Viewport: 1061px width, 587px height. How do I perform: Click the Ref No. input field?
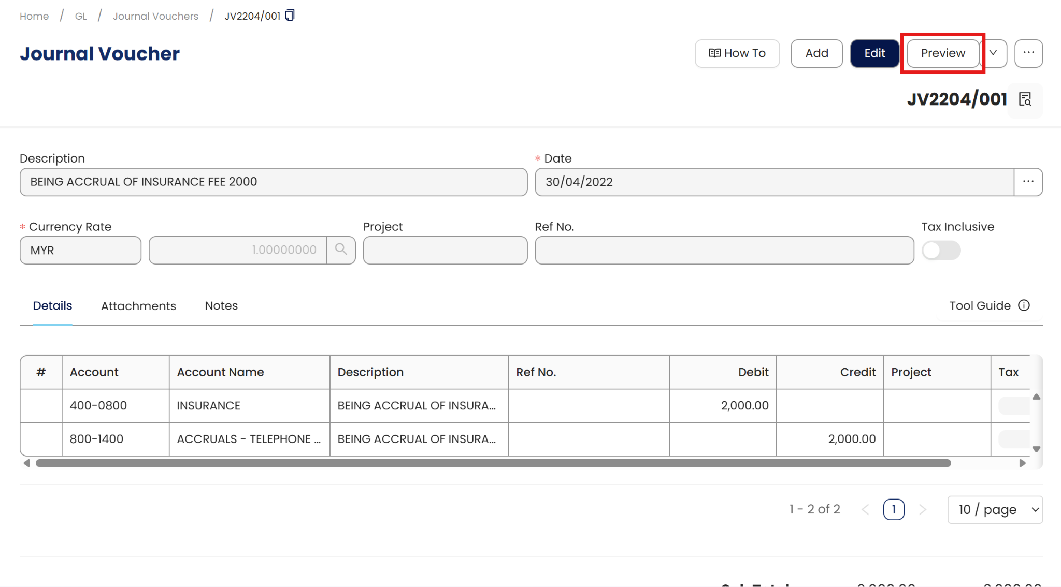point(724,251)
